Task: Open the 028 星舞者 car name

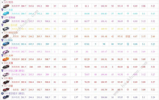Action: tap(10, 17)
